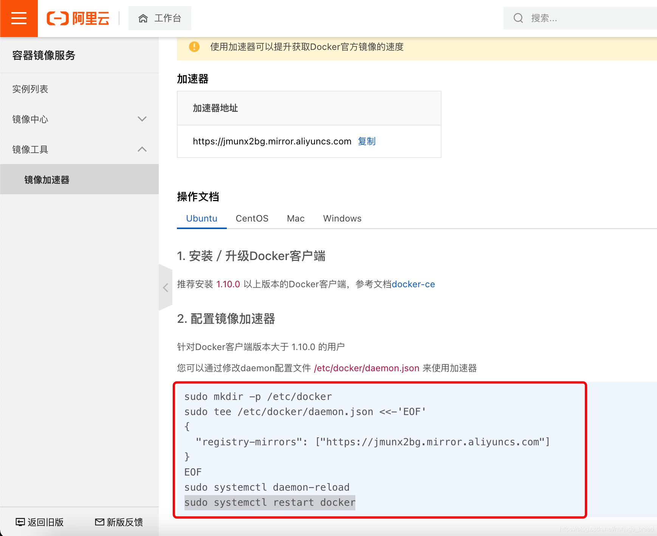Click the 返回旧版 return icon
The height and width of the screenshot is (536, 657).
click(20, 522)
